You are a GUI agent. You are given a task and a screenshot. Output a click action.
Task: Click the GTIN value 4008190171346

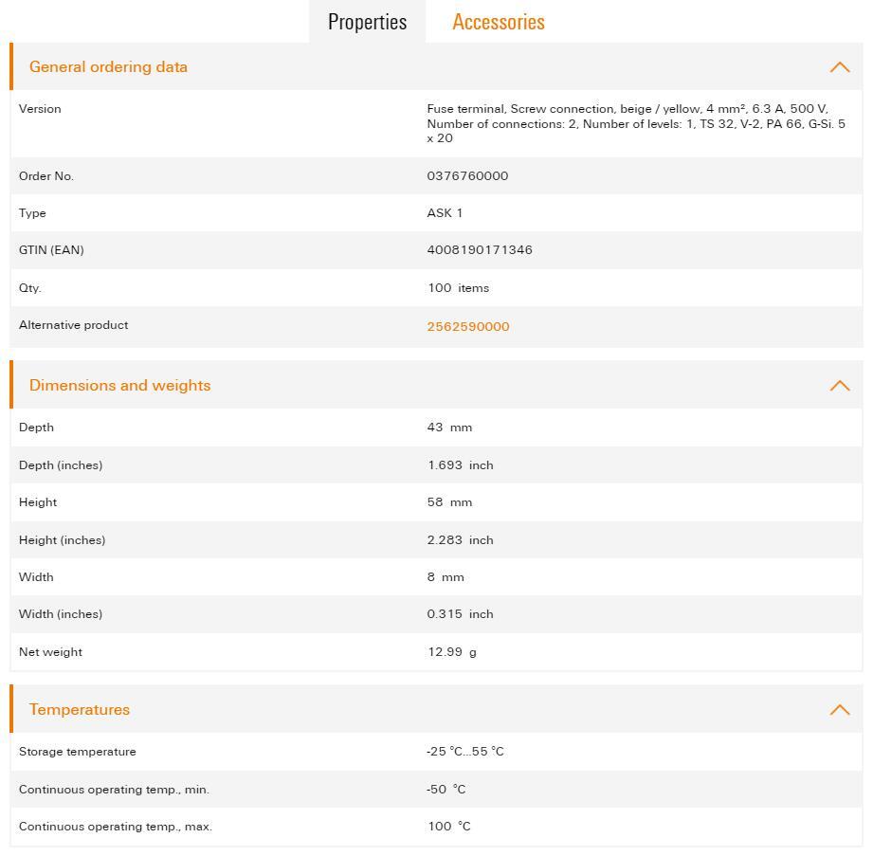[x=480, y=250]
